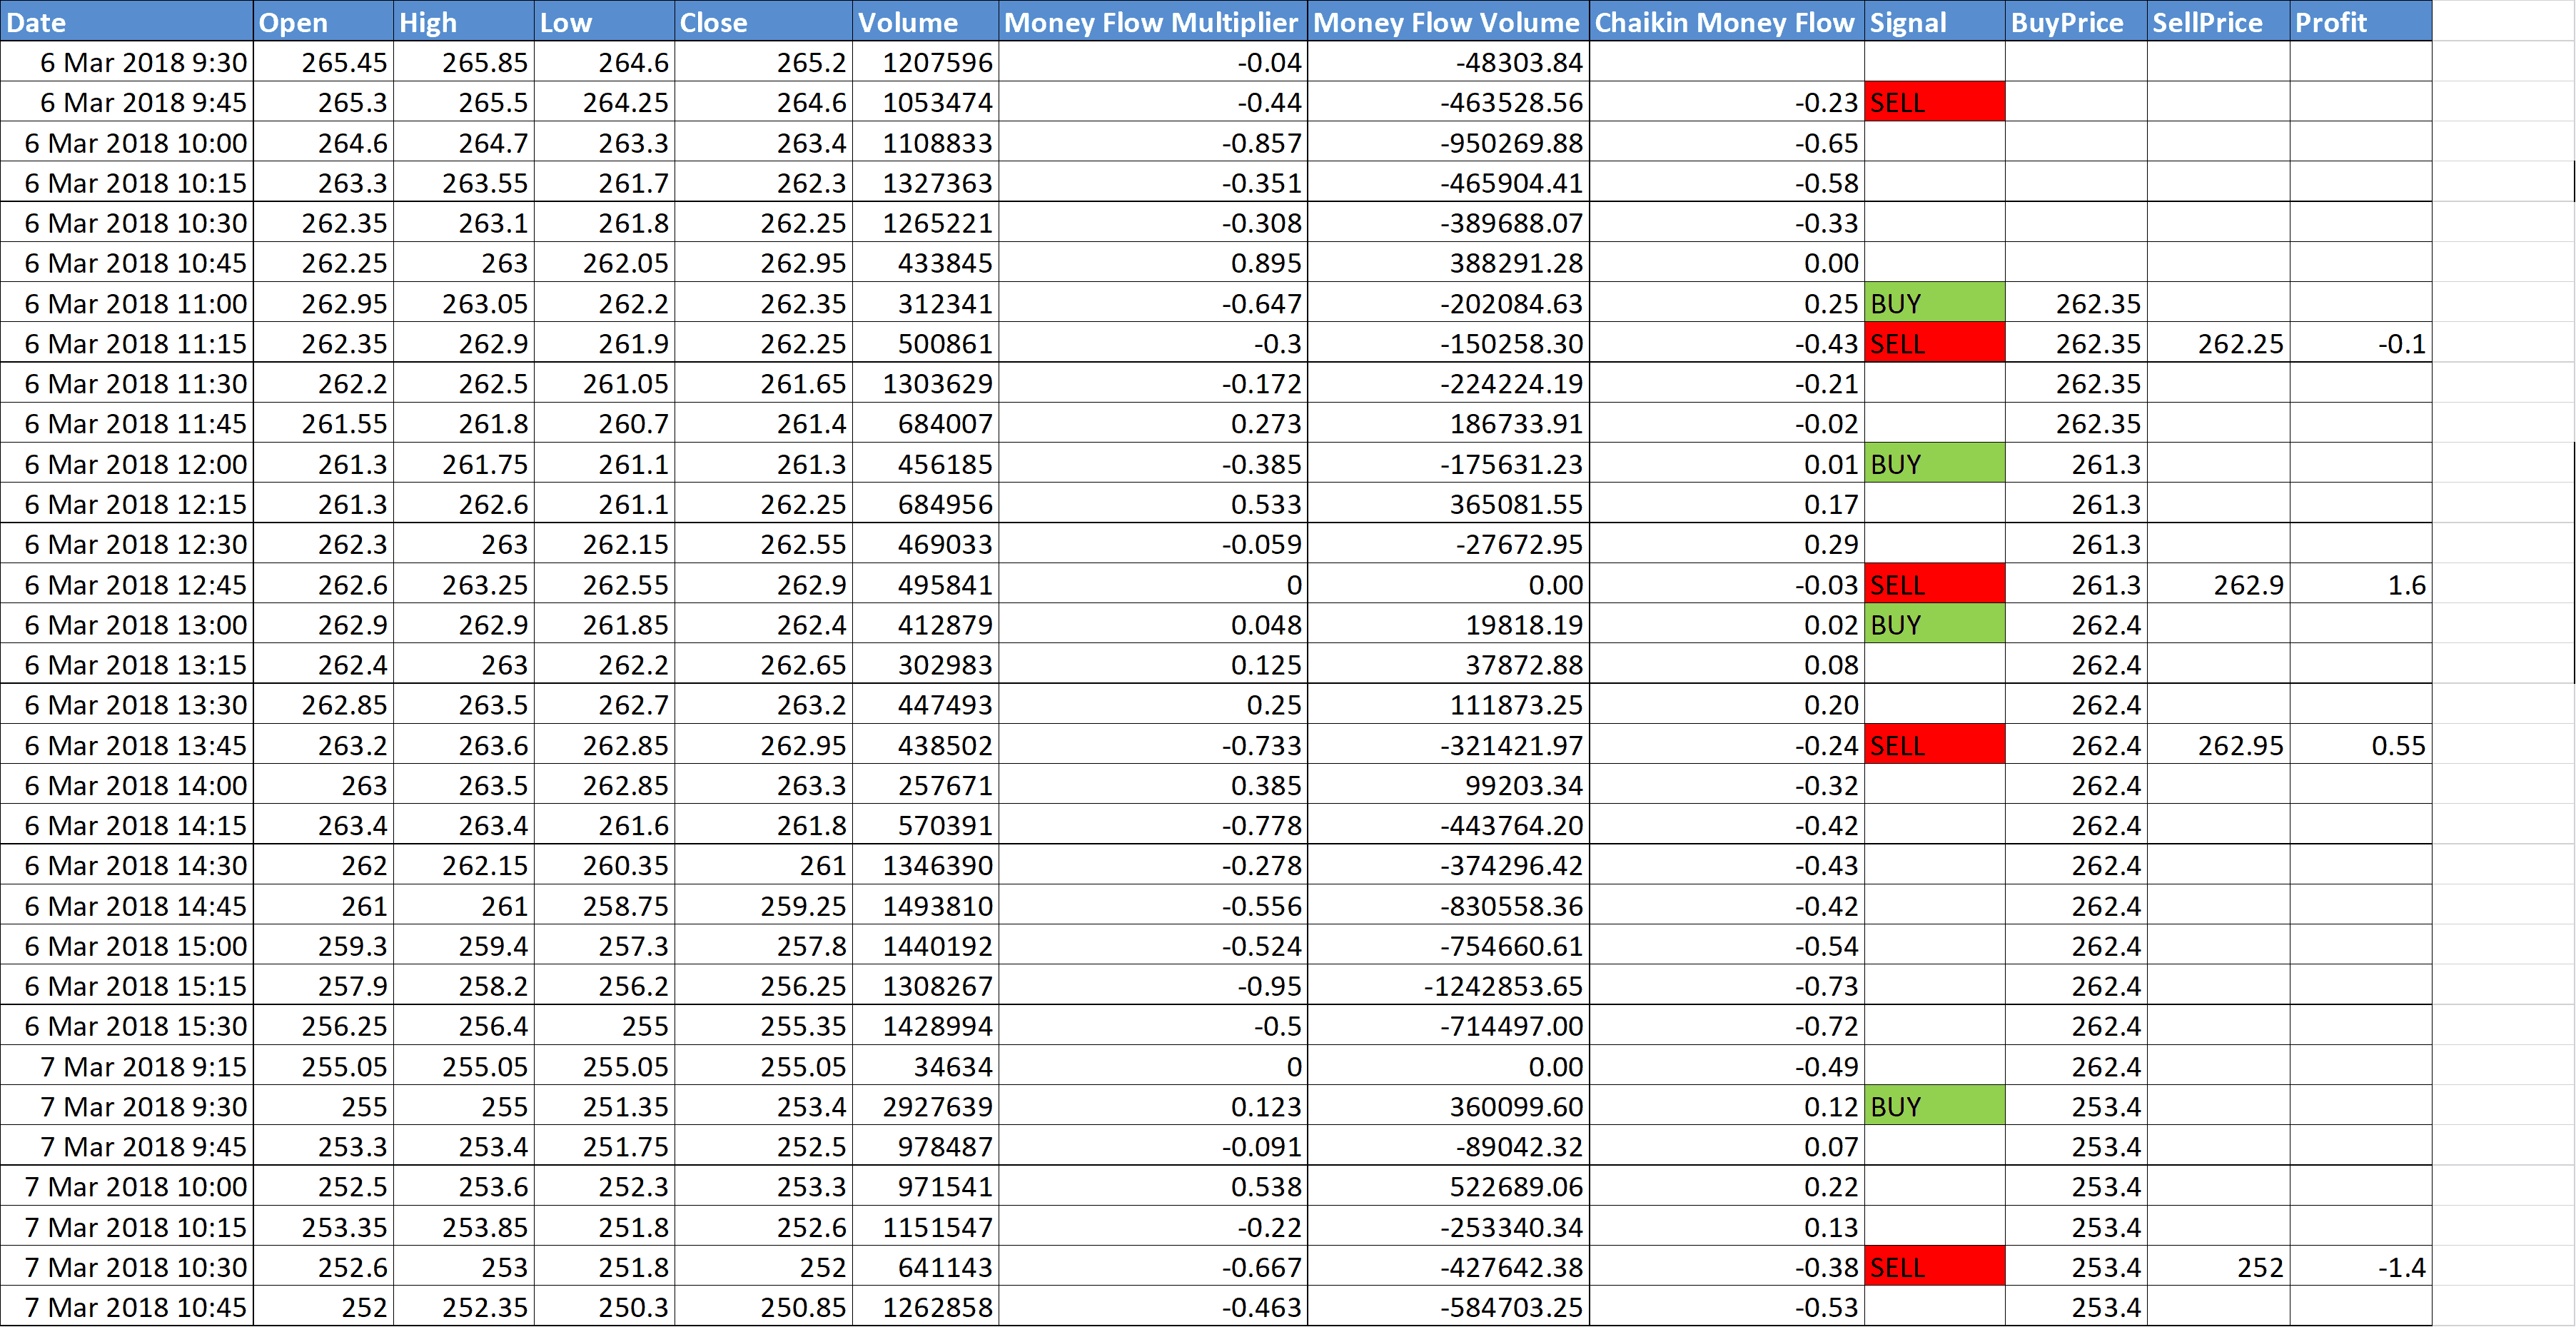Click buy price 253.4 in 7 Mar 9:30 row
The height and width of the screenshot is (1327, 2576).
point(2076,1106)
